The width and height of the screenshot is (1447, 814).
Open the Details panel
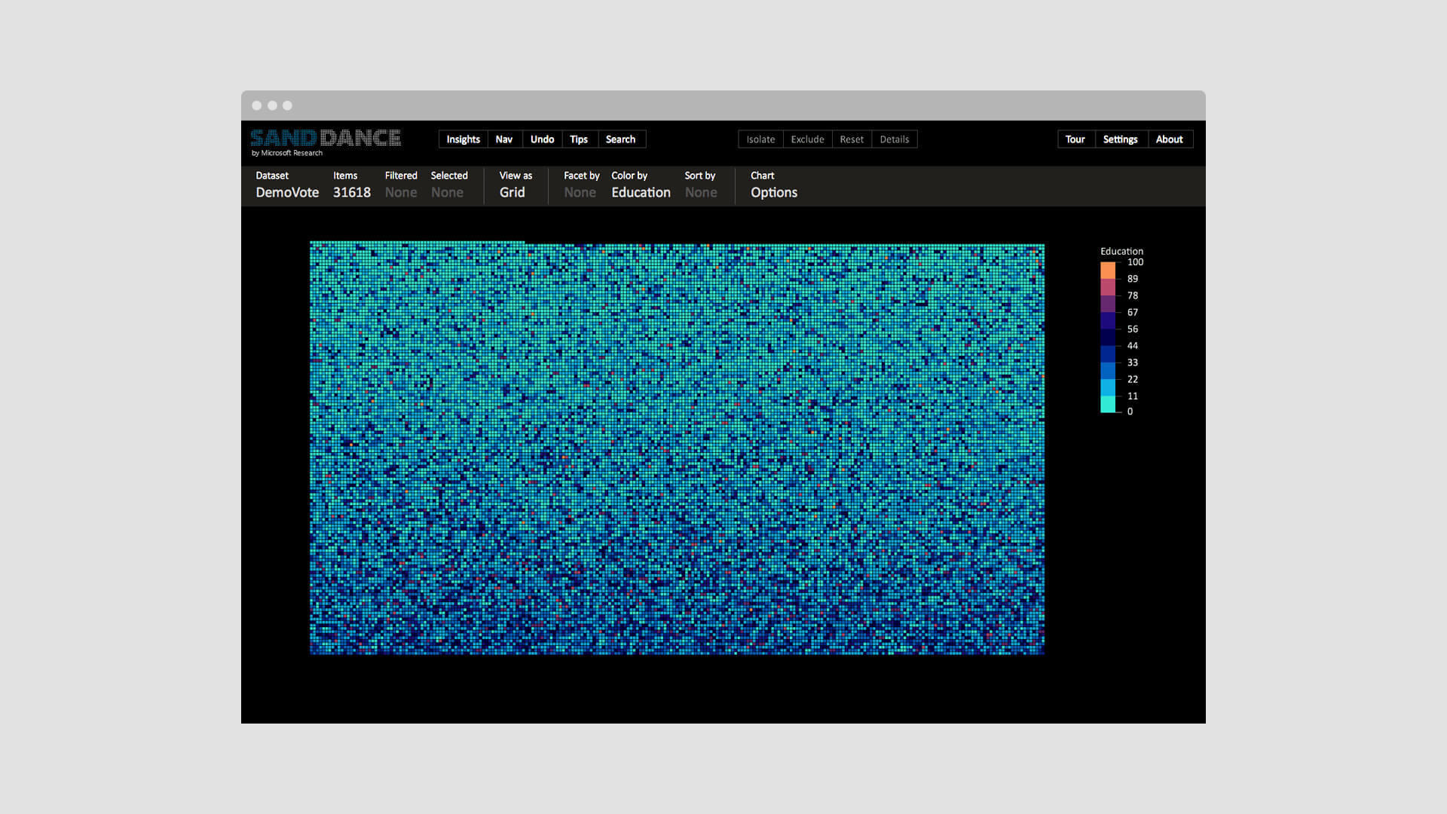(895, 139)
